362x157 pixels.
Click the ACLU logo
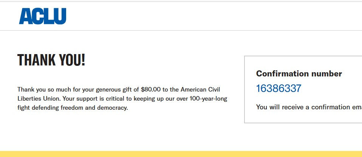click(x=42, y=16)
